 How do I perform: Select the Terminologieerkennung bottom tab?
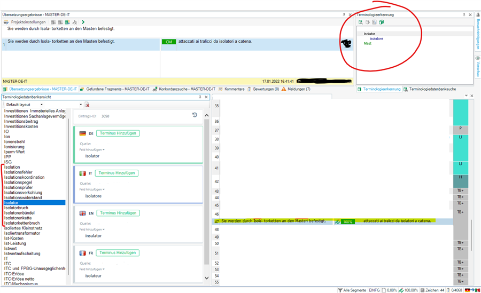tap(379, 89)
